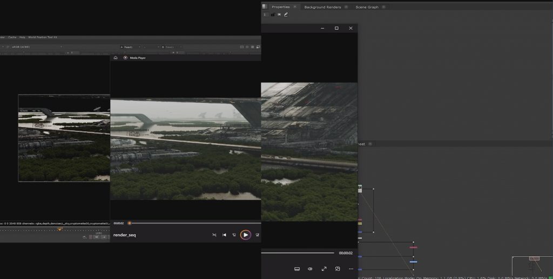Open the more options ellipsis menu
553x279 pixels.
(351, 269)
